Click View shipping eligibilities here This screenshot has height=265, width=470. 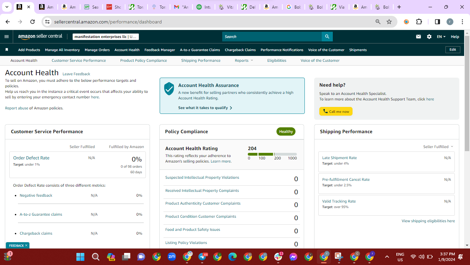click(x=428, y=221)
